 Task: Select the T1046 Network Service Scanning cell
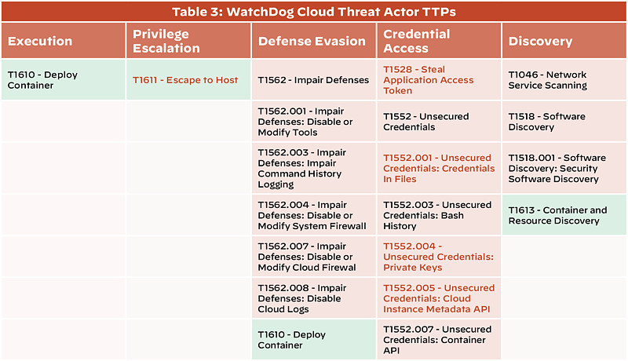(547, 80)
